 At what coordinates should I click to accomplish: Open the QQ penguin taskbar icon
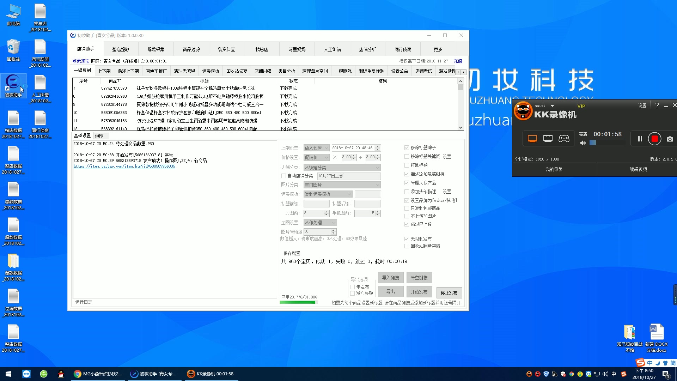(x=61, y=374)
